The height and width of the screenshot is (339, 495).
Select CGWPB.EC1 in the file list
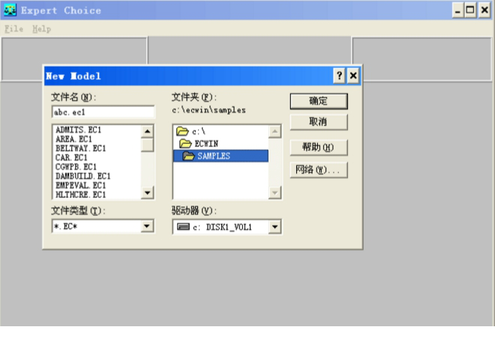tap(76, 166)
